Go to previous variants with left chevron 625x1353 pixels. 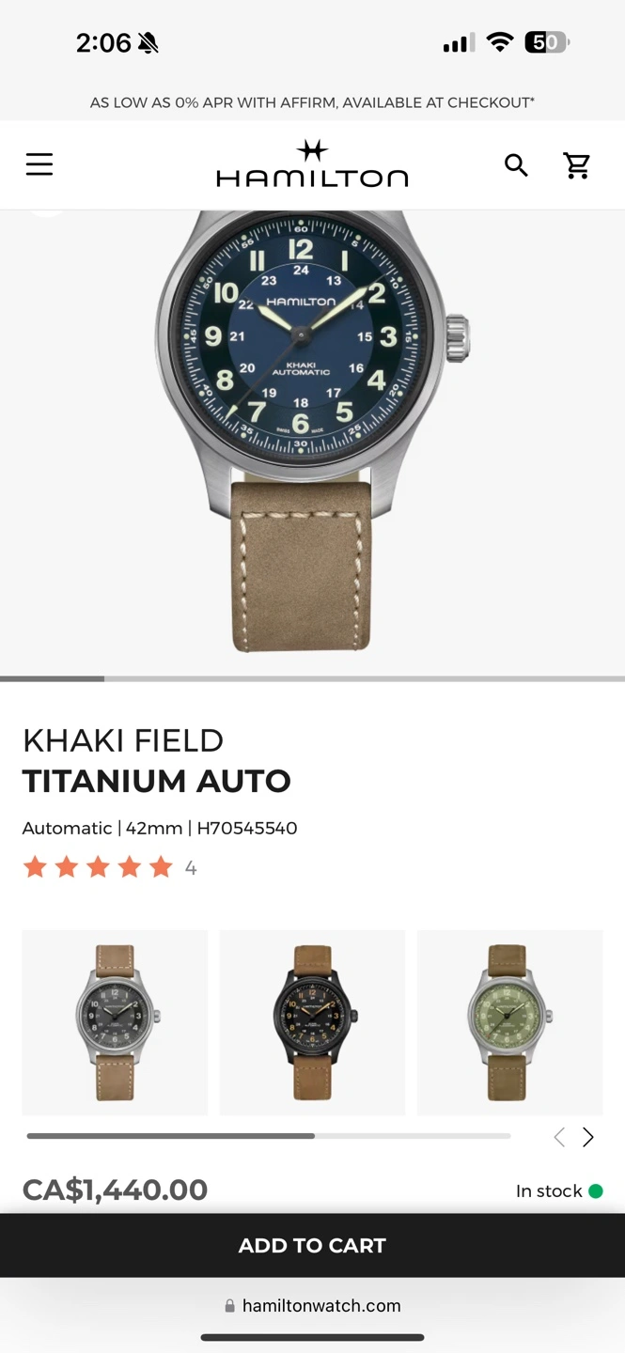[559, 1138]
